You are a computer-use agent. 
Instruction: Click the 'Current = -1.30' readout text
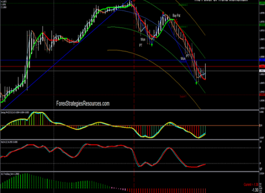point(251,184)
